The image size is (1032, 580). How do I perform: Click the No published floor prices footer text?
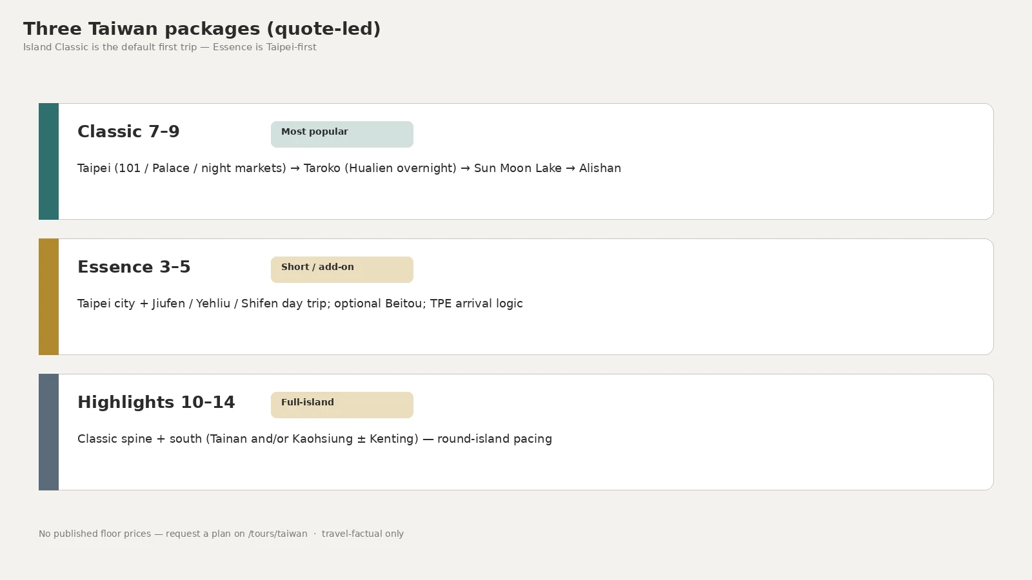click(x=95, y=534)
